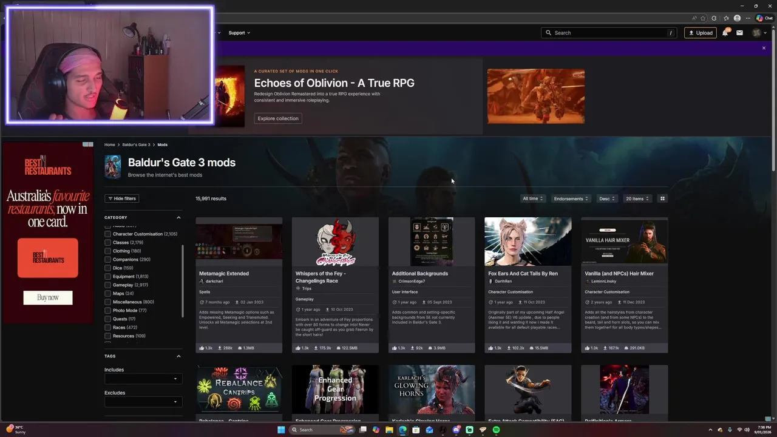777x437 pixels.
Task: Go to Home breadcrumb
Action: [110, 144]
